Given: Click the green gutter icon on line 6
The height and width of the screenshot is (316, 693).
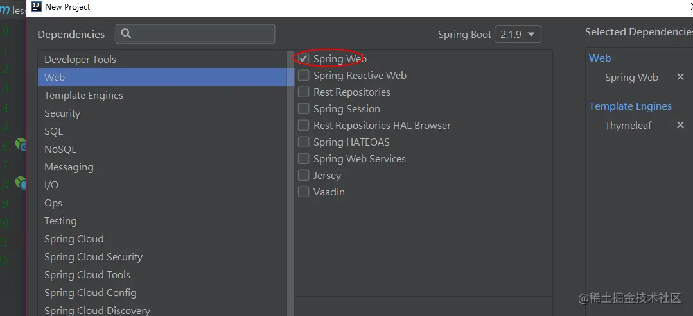Looking at the screenshot, I should [21, 144].
